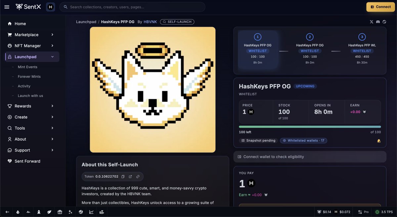
Task: Collapse the Launchpad sidebar section
Action: pyautogui.click(x=32, y=57)
